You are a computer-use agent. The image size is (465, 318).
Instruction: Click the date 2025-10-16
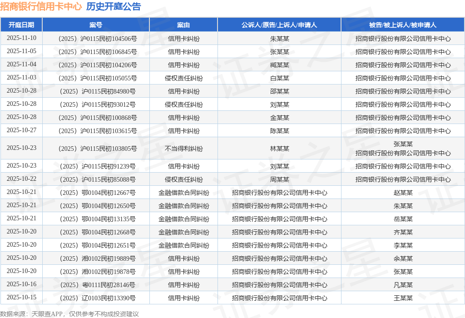point(21,284)
